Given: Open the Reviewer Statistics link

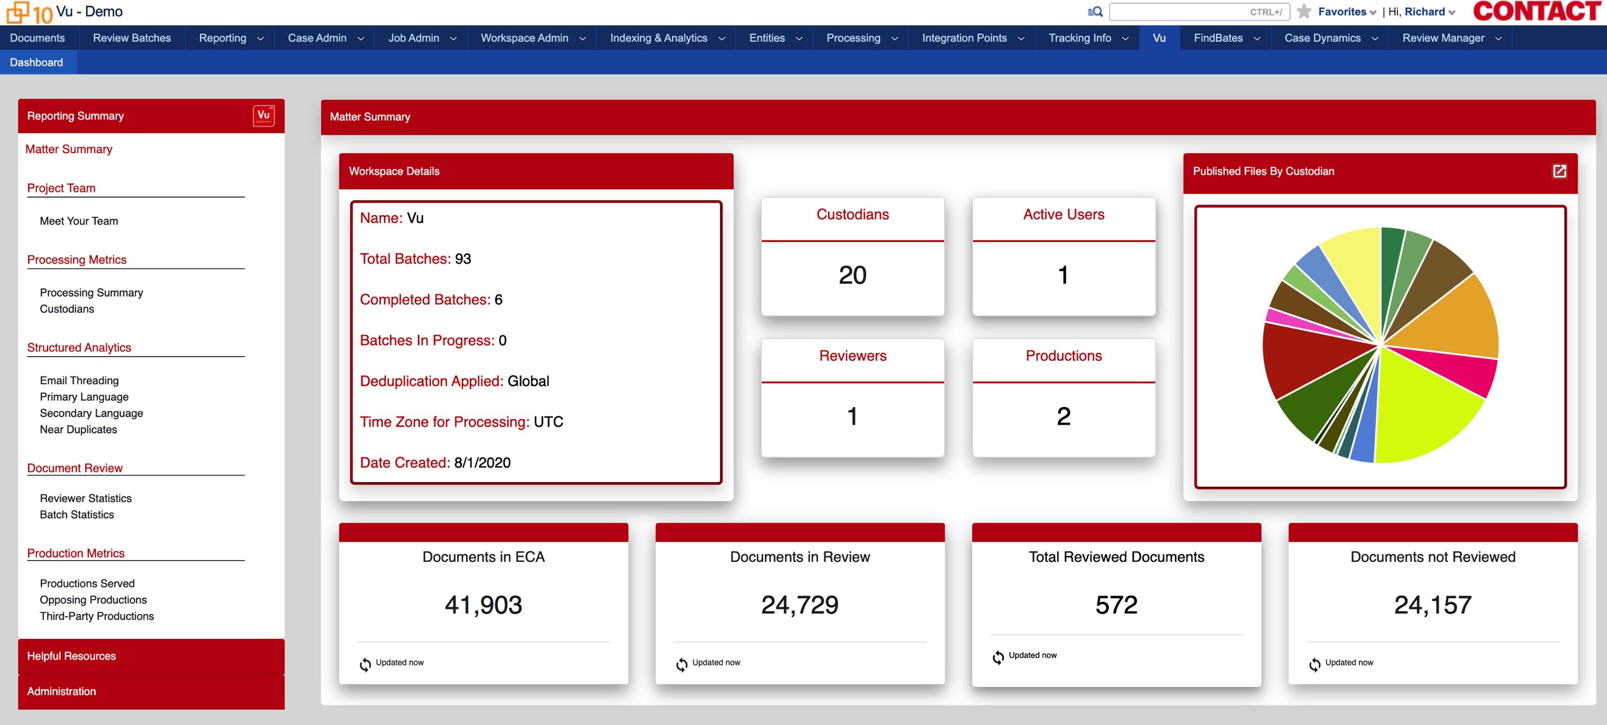Looking at the screenshot, I should pos(86,498).
